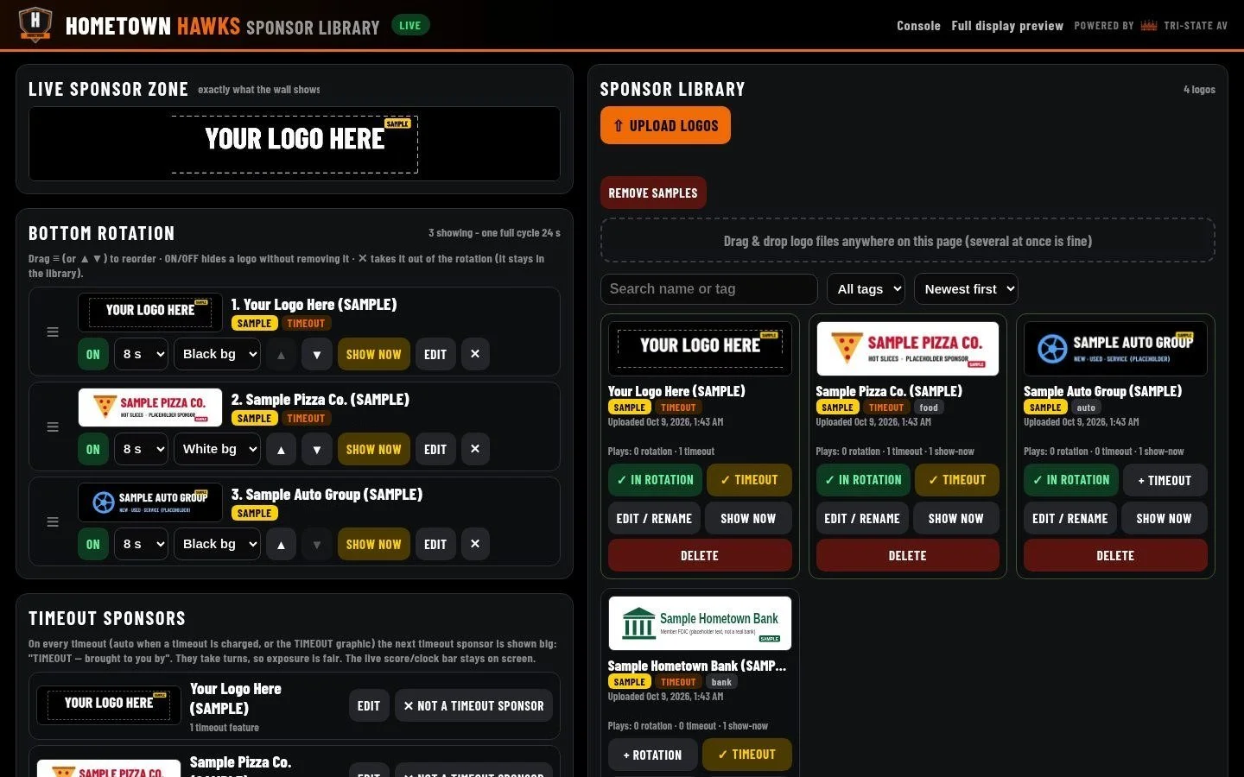1244x777 pixels.
Task: Move Your Logo Here down in rotation
Action: click(317, 354)
